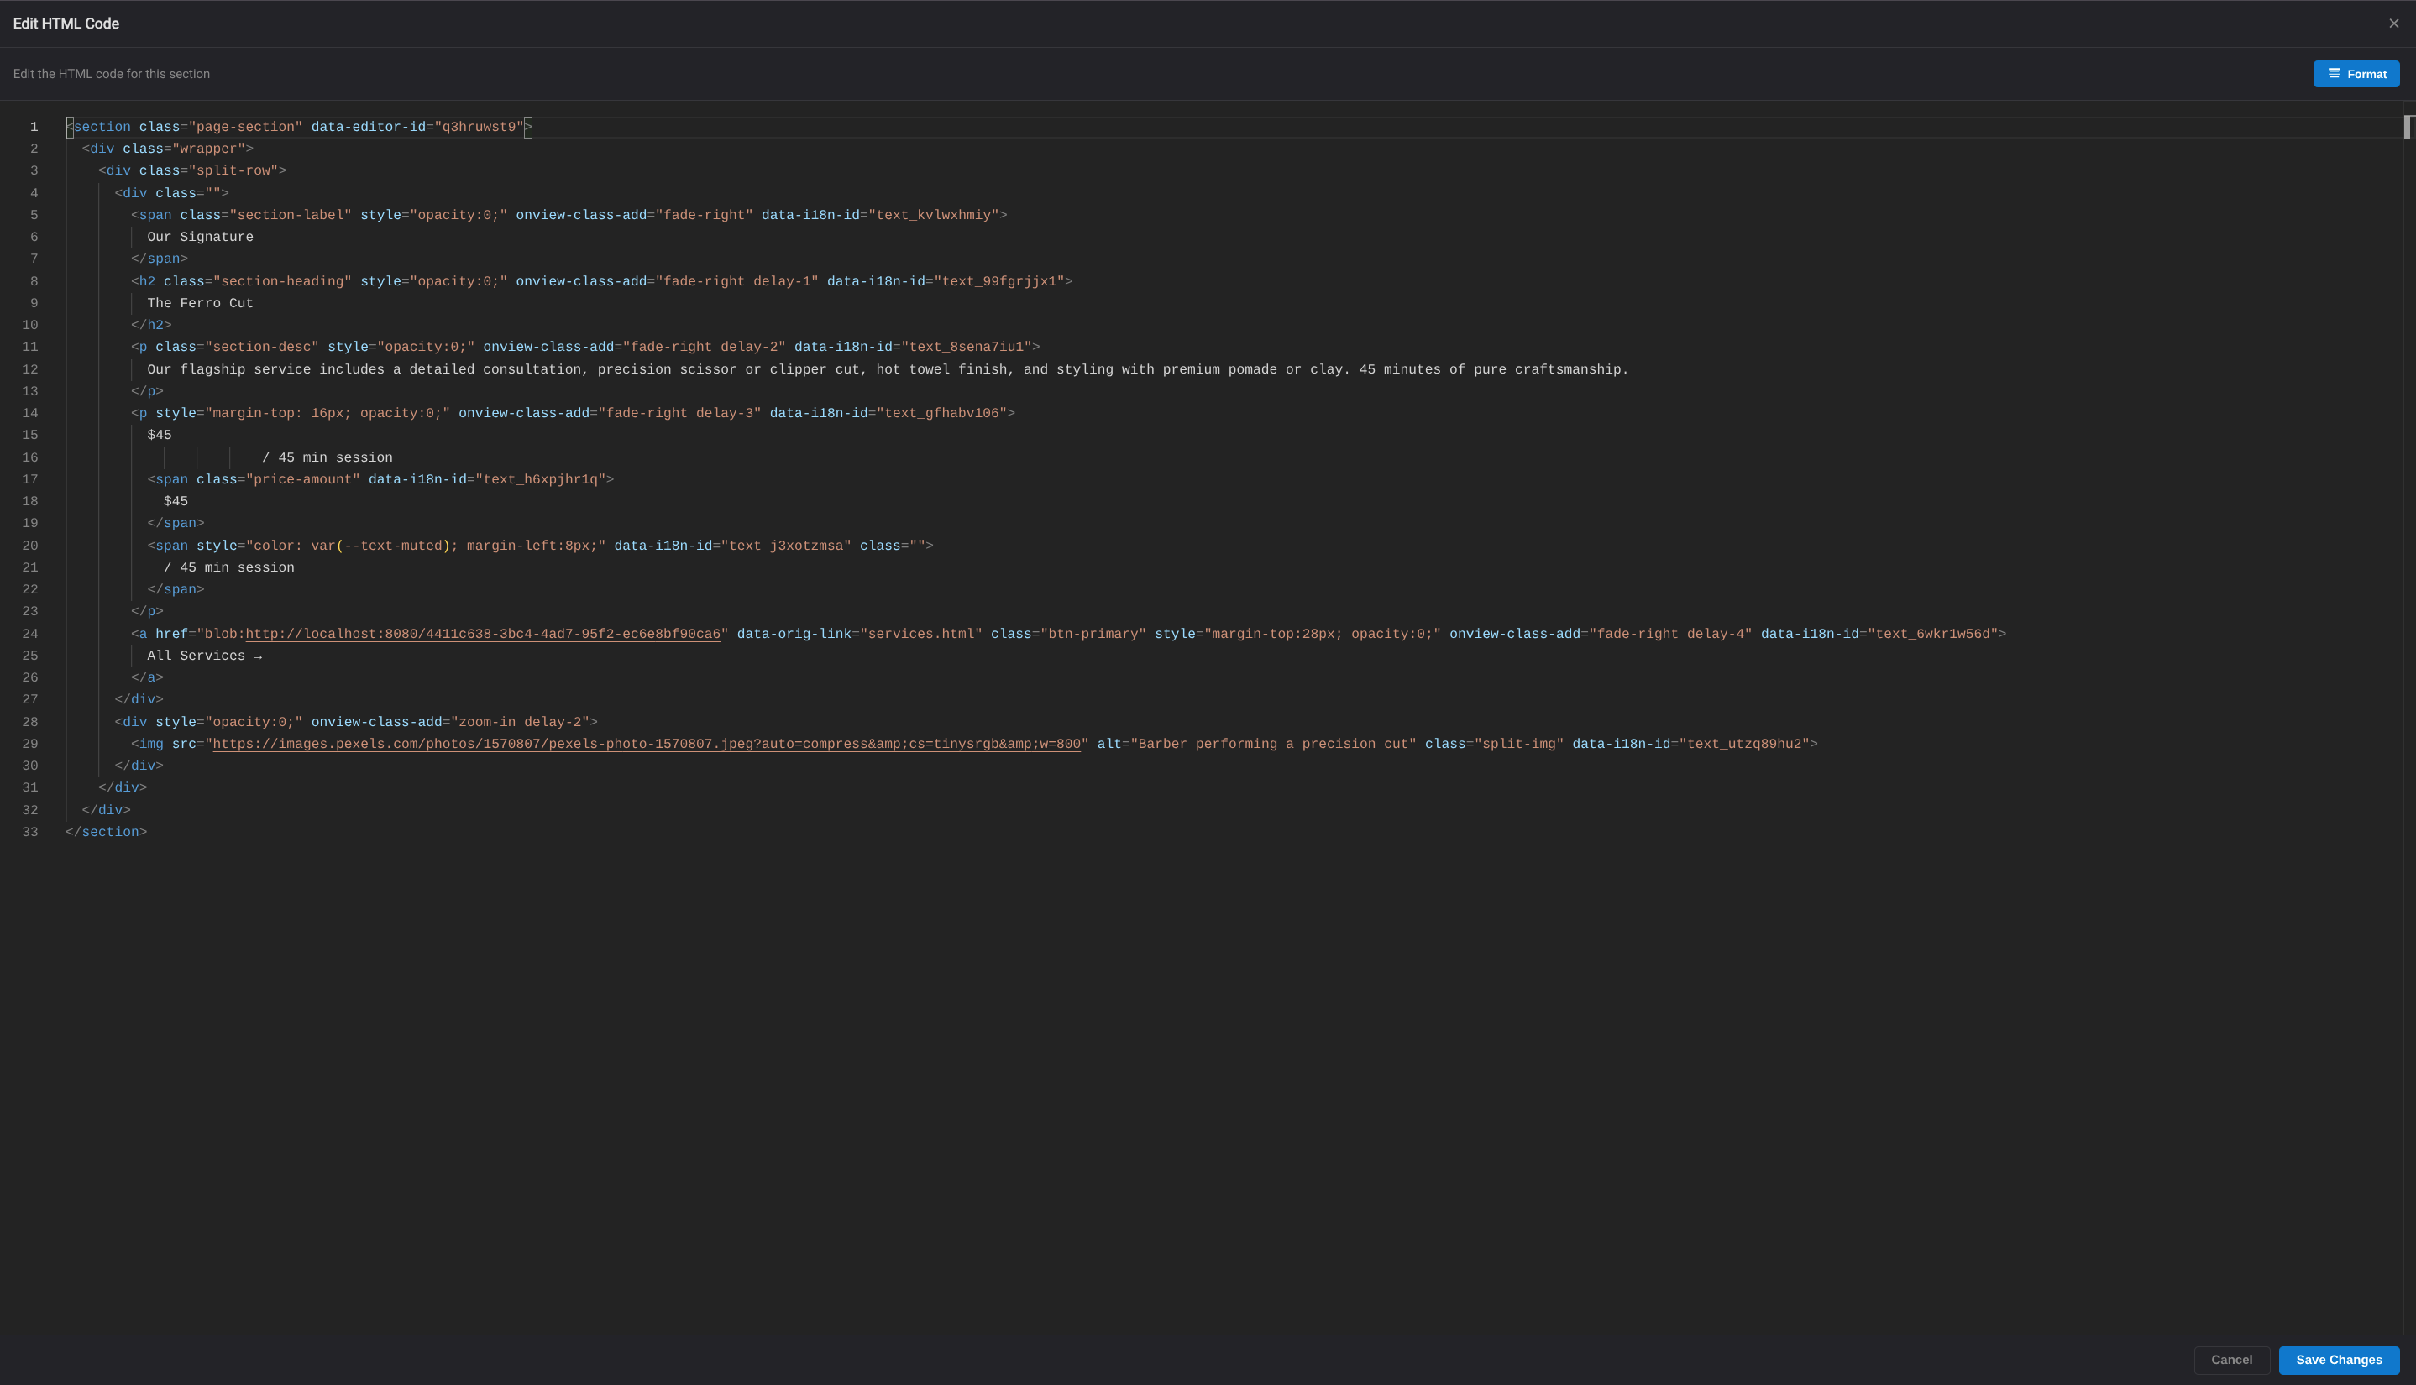Click the closing </h2> tag on line 10

click(151, 326)
